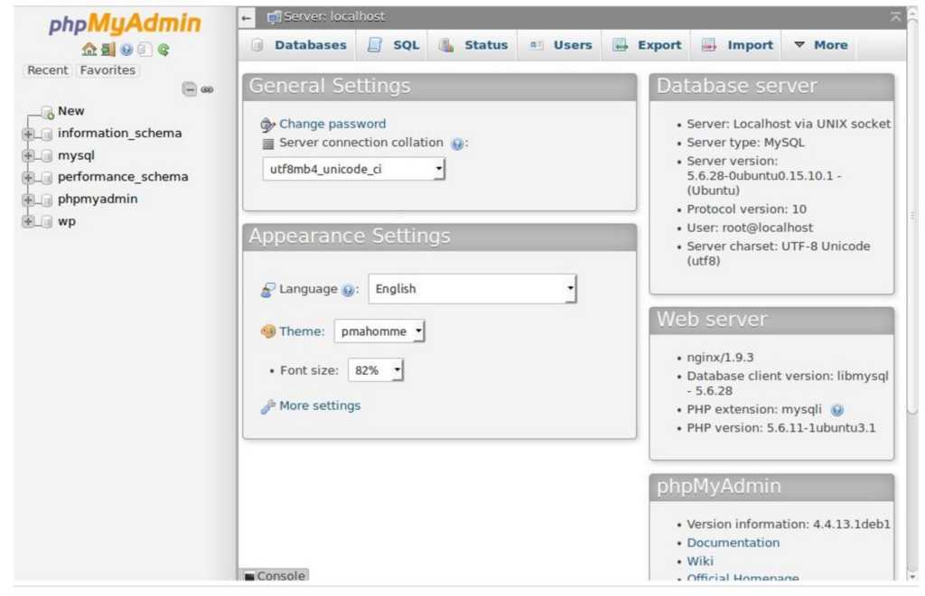This screenshot has width=925, height=596.
Task: Switch to the SQL tab
Action: pyautogui.click(x=394, y=45)
